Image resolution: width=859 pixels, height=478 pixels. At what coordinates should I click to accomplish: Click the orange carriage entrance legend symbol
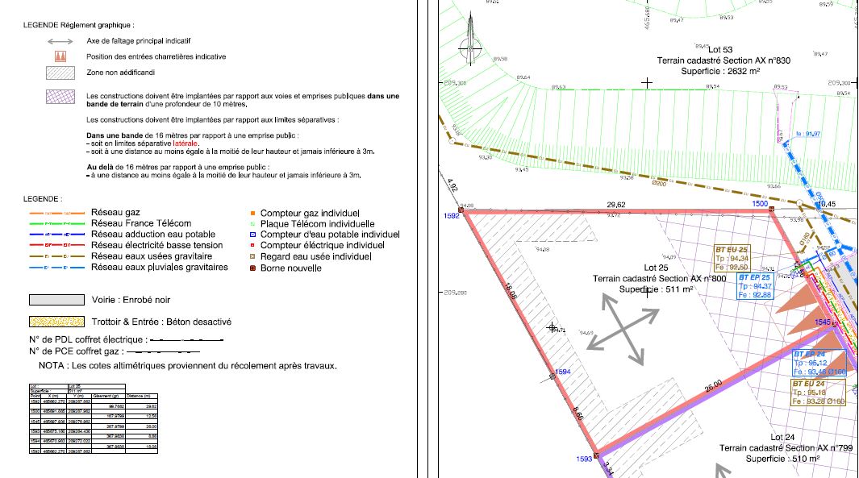60,56
